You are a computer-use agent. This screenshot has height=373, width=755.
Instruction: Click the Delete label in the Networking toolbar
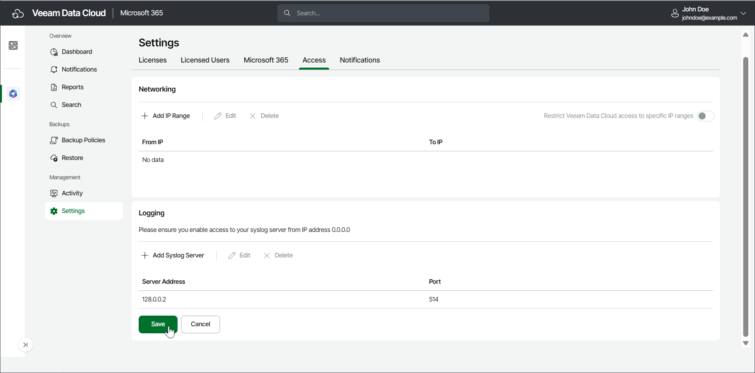(269, 116)
